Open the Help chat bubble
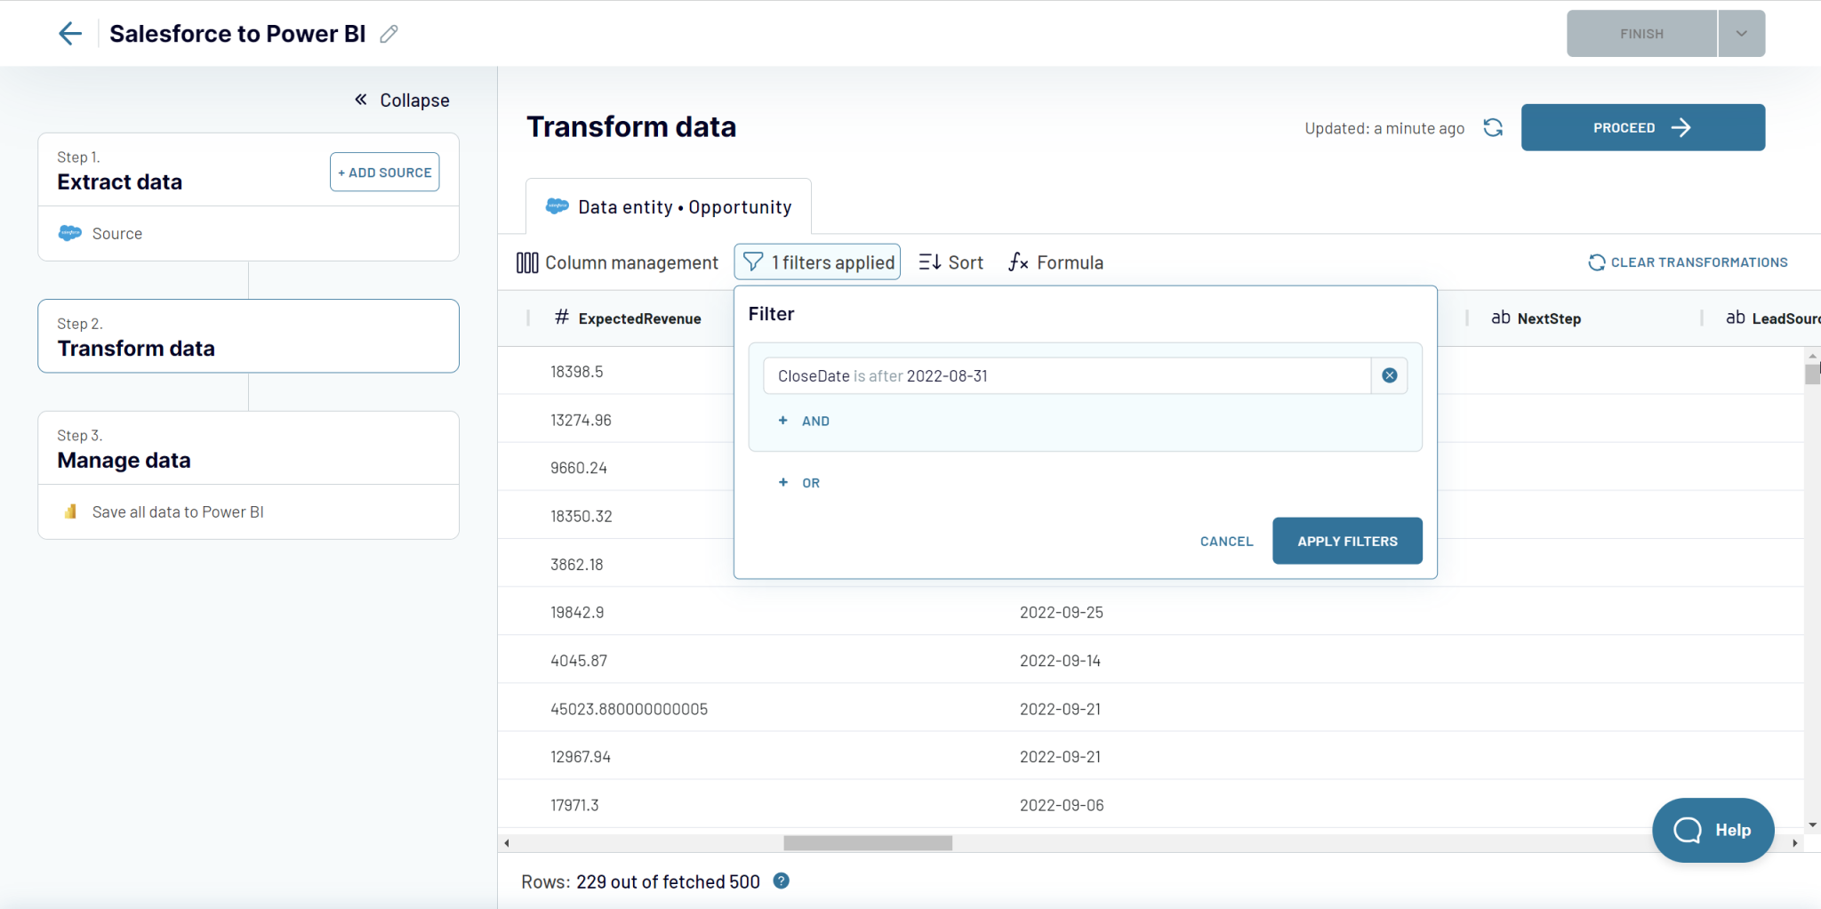This screenshot has height=909, width=1821. (1713, 830)
